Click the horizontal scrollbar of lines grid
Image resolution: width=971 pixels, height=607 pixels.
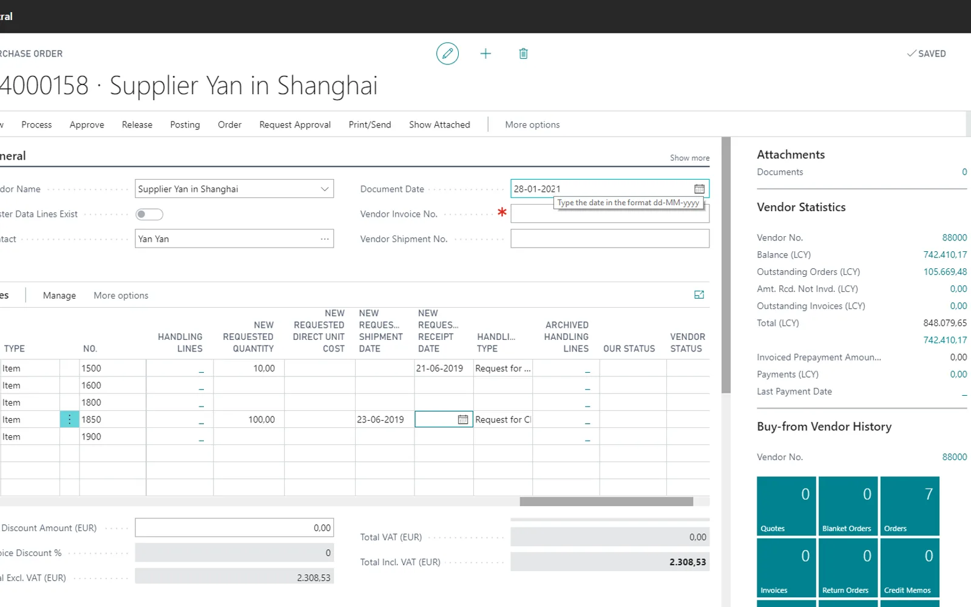(x=606, y=501)
